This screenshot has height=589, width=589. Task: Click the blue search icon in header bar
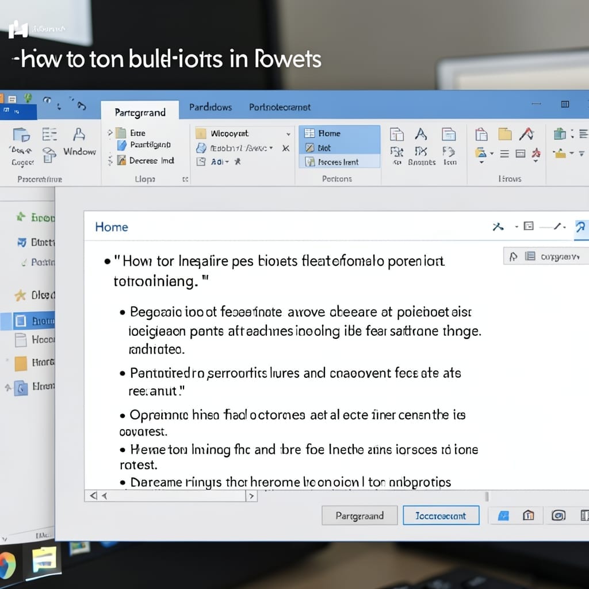[x=580, y=227]
